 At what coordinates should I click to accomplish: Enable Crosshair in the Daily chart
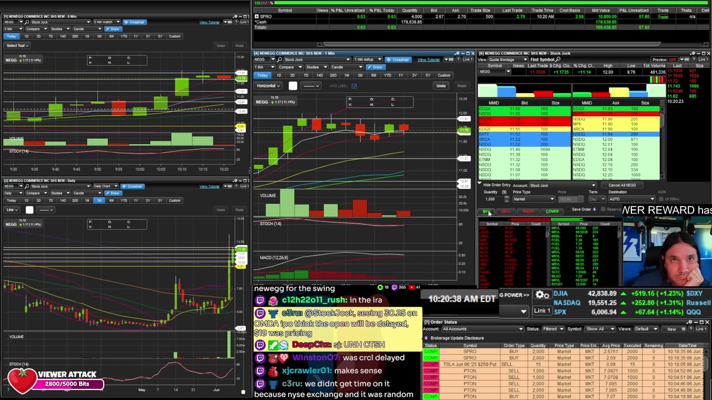tap(132, 186)
